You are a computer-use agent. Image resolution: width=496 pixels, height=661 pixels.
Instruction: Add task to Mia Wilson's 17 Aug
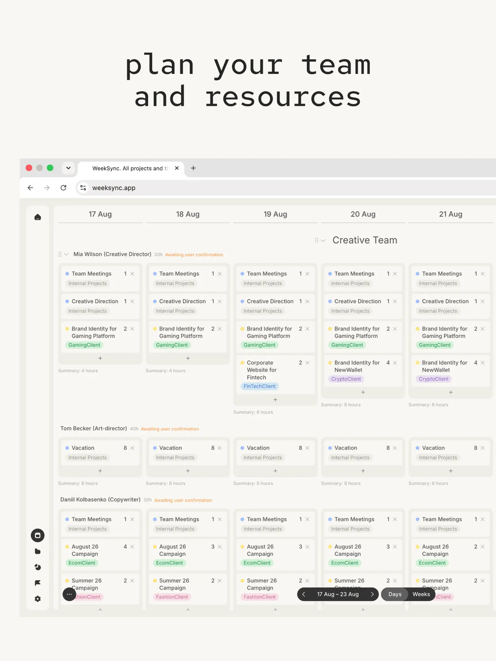click(100, 358)
